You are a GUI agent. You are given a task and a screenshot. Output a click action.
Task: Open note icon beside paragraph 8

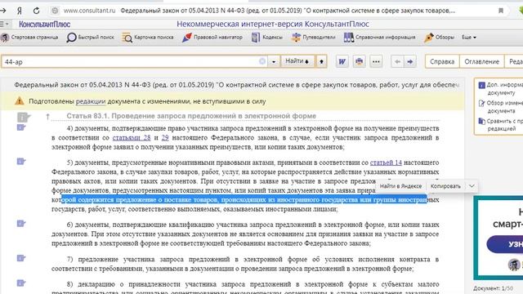(x=21, y=283)
